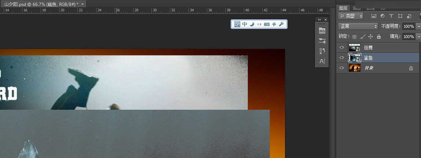The width and height of the screenshot is (421, 158).
Task: Click the IME wrench settings button
Action: pos(281,24)
